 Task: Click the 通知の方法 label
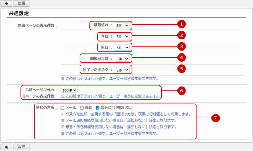tap(45, 108)
